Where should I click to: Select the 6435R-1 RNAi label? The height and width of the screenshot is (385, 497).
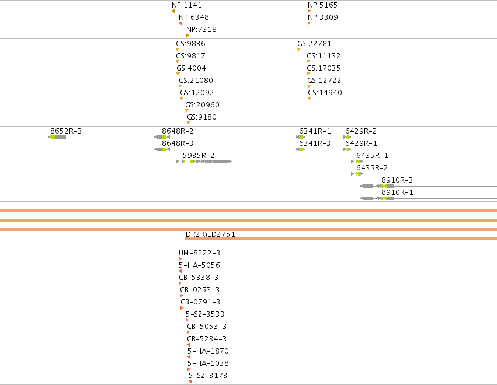point(372,156)
